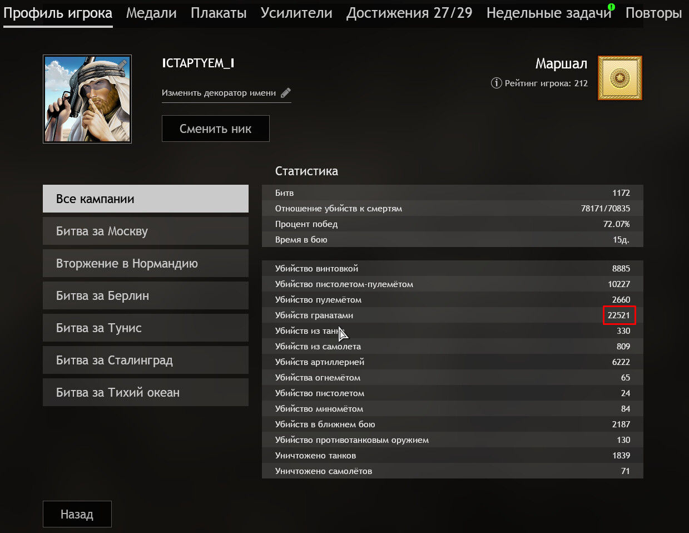
Task: Open the Медали tab
Action: click(x=151, y=13)
